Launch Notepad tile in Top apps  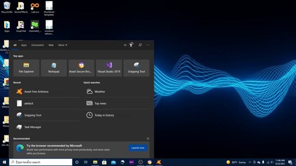point(54,68)
